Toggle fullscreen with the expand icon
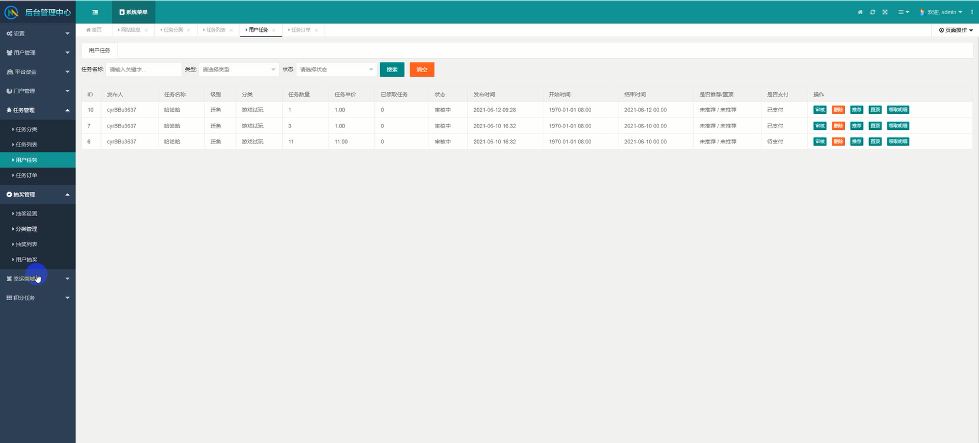This screenshot has width=979, height=443. click(x=885, y=12)
